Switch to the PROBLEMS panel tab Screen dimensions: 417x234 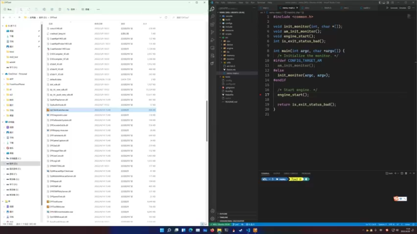(x=306, y=174)
